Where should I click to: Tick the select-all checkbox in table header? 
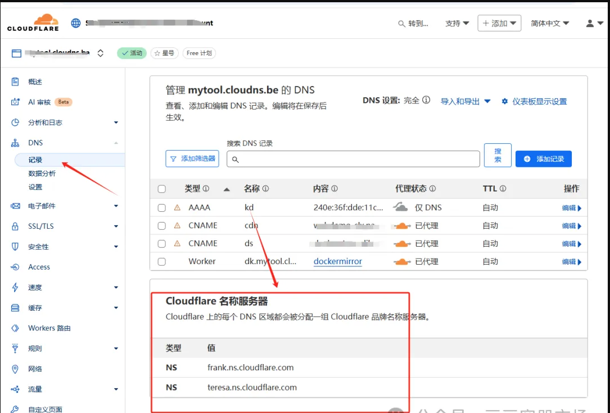pyautogui.click(x=162, y=189)
